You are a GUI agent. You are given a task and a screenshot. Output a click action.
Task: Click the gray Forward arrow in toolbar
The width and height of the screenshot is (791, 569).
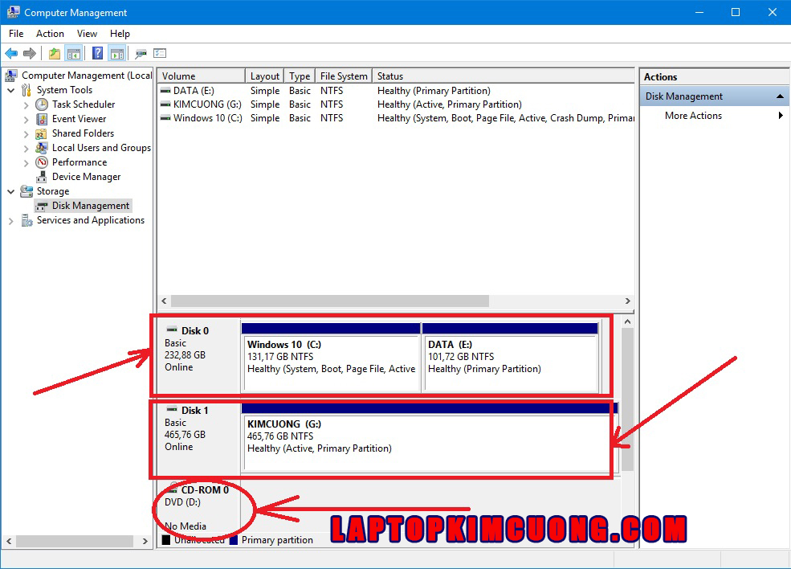pyautogui.click(x=30, y=53)
